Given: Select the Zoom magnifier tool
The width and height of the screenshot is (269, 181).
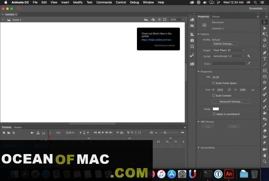Looking at the screenshot, I should pyautogui.click(x=265, y=161).
